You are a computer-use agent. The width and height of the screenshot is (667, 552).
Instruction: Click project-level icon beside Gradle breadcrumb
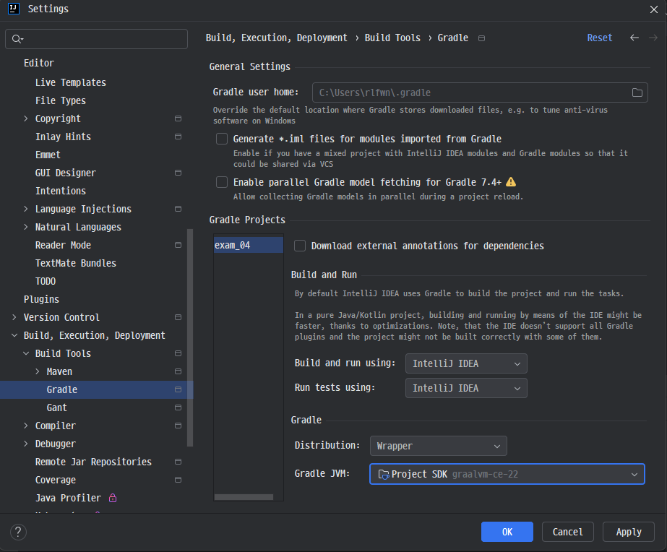coord(481,38)
